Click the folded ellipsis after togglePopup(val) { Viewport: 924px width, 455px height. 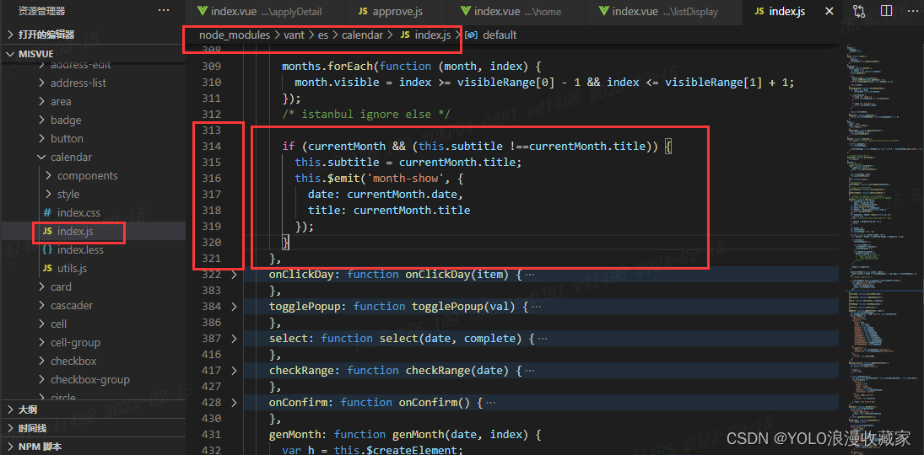point(536,307)
